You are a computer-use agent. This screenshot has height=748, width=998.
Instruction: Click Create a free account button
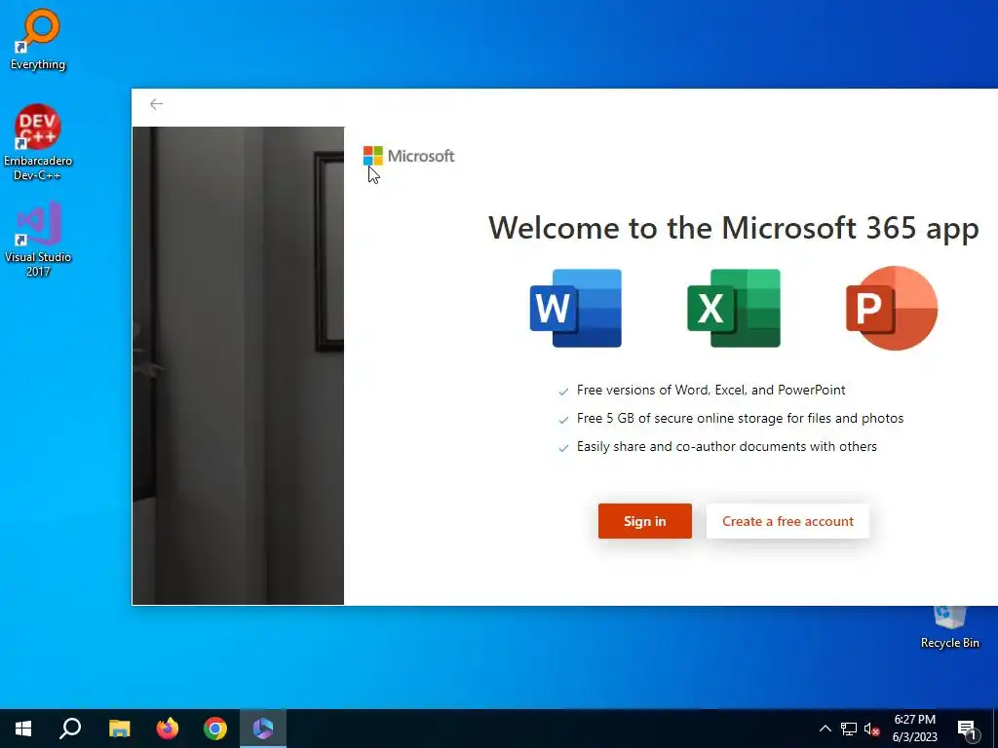coord(787,521)
